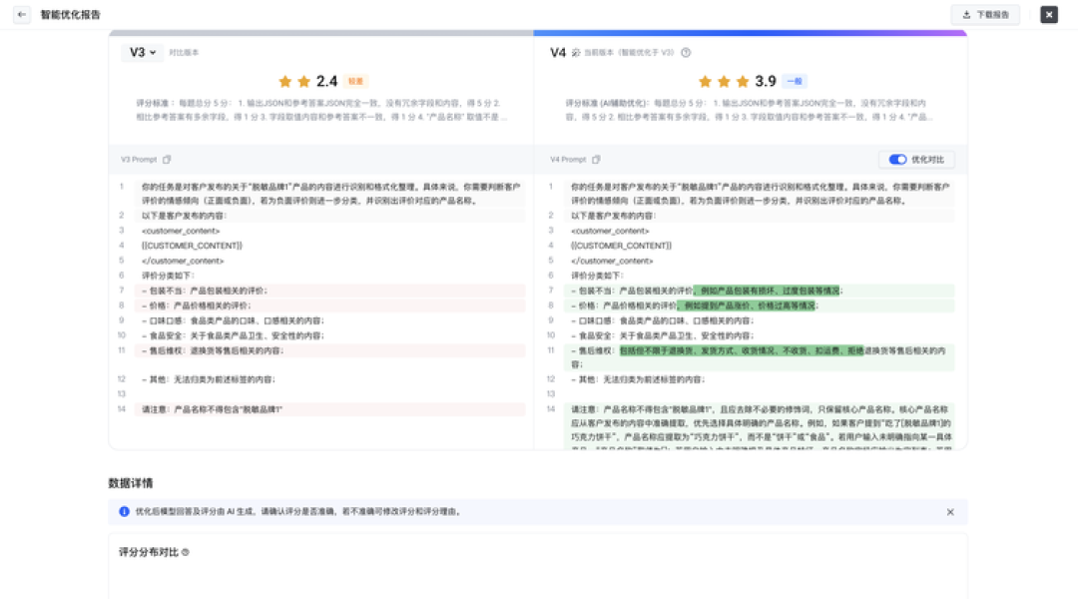Toggle the 优化对比 switch off
The image size is (1078, 599).
(897, 160)
